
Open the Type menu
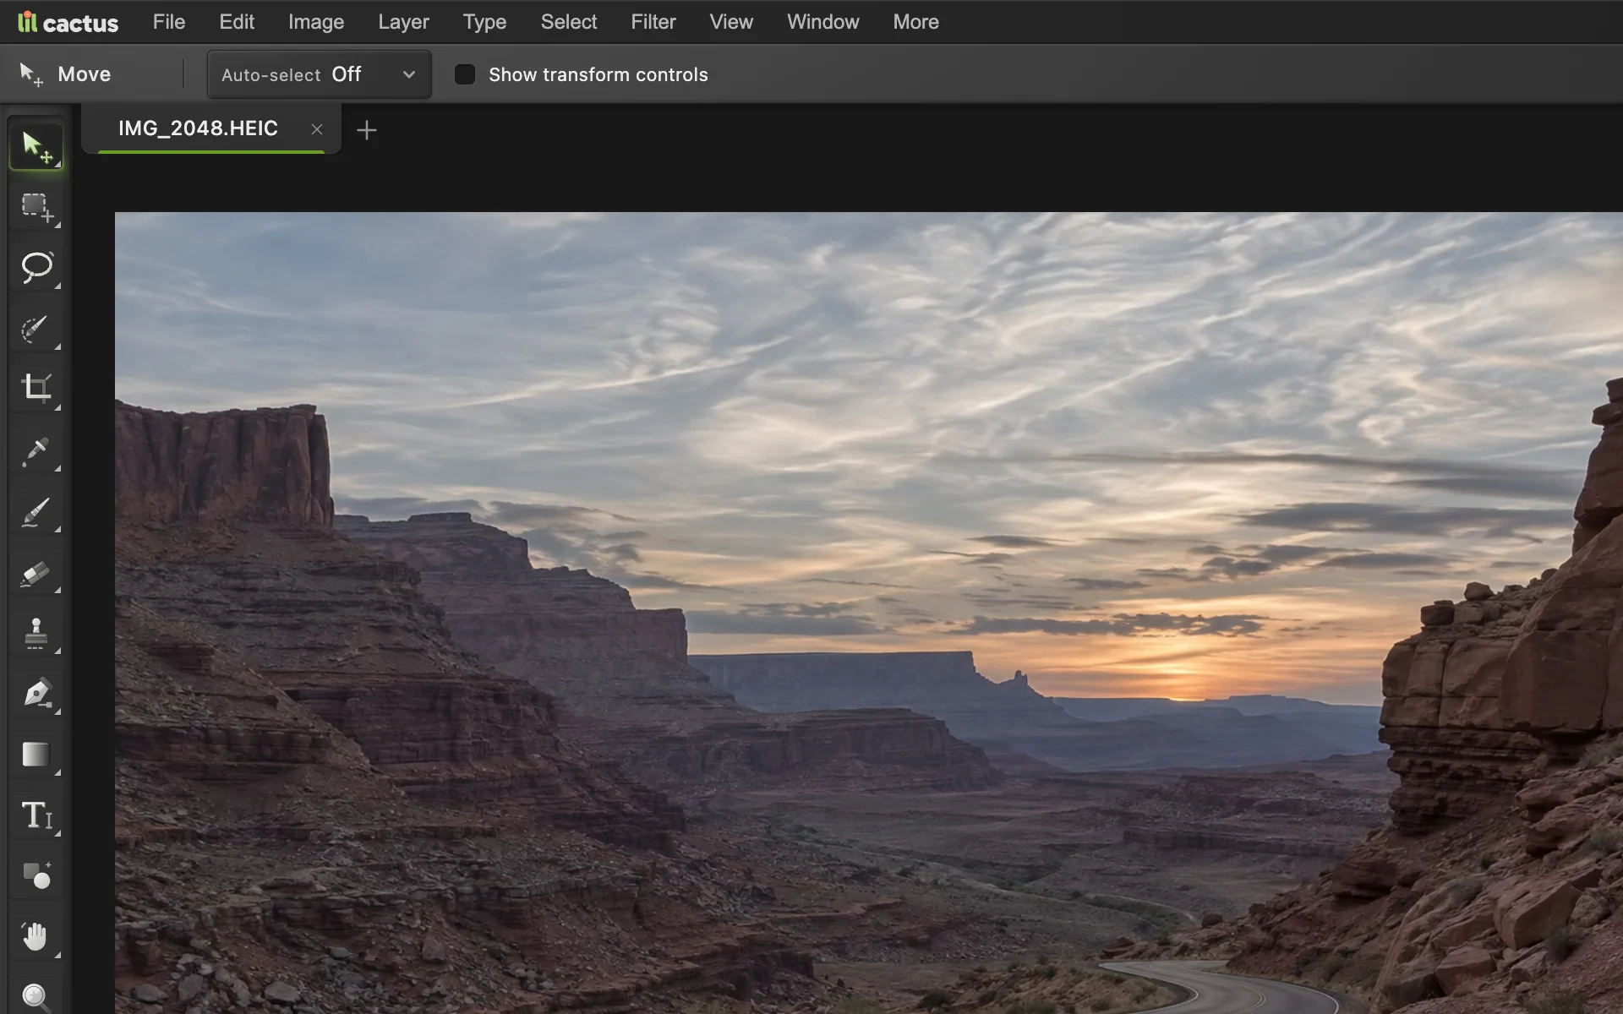(484, 22)
